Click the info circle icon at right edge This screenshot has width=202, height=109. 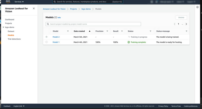197,7
